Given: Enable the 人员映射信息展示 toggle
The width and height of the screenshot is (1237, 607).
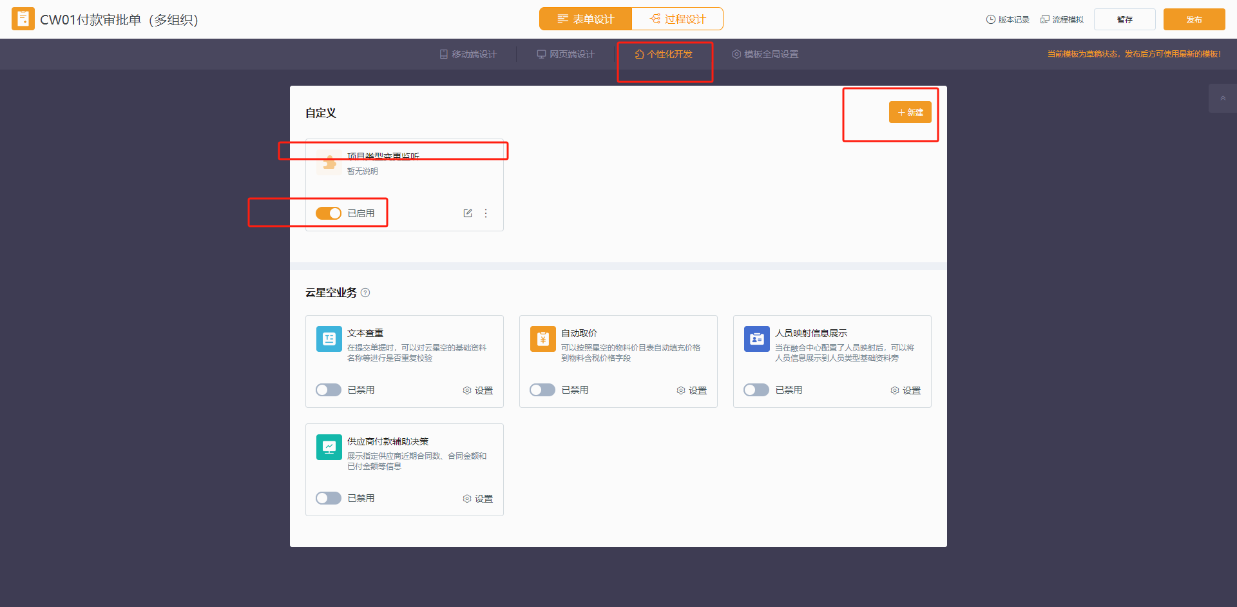Looking at the screenshot, I should [x=756, y=390].
